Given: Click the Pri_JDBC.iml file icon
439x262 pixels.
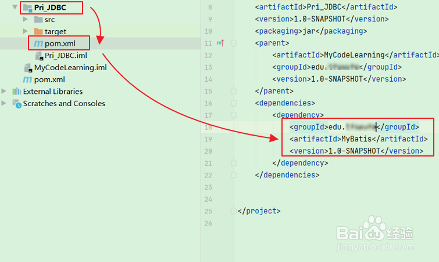Looking at the screenshot, I should (39, 56).
